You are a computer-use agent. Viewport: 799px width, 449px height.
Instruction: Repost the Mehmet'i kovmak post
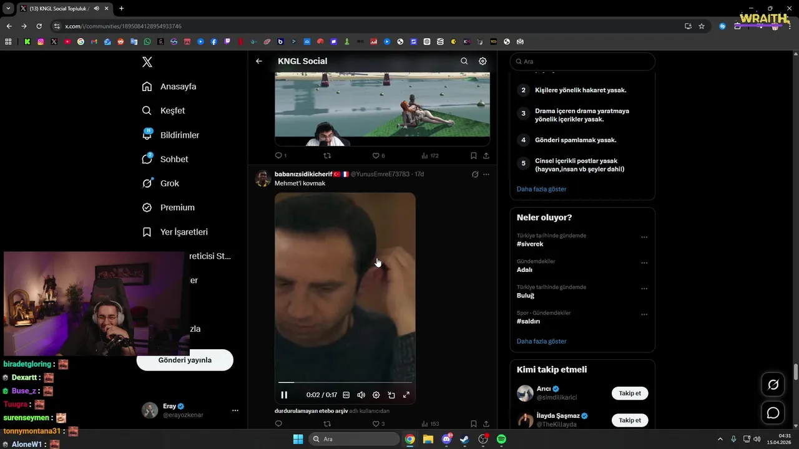click(x=327, y=423)
